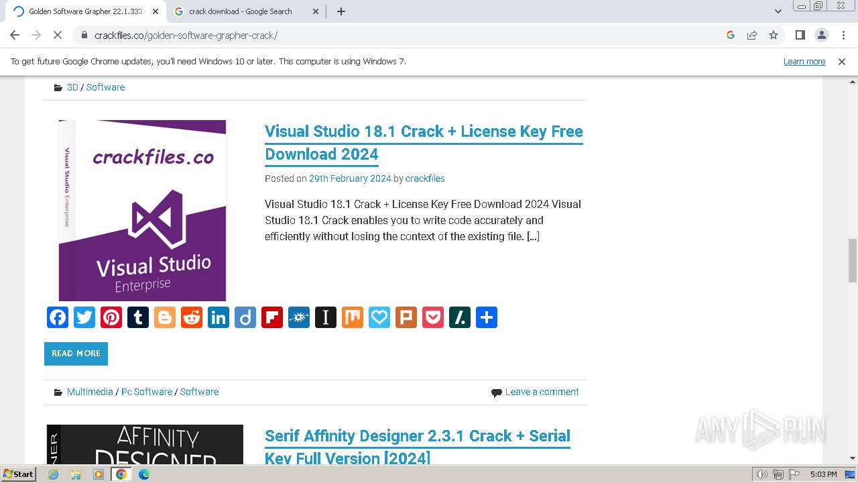Toggle Chrome side panel icon
Image resolution: width=858 pixels, height=483 pixels.
coord(800,35)
